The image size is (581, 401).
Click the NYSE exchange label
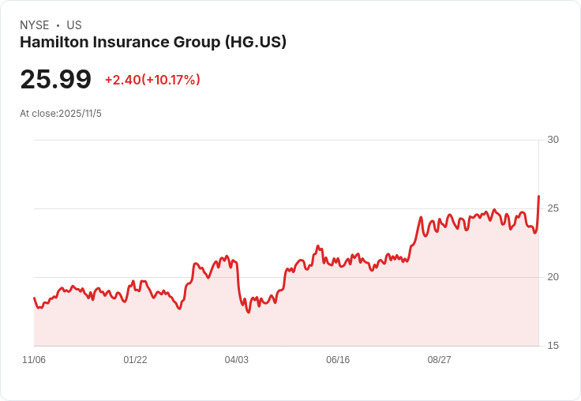pyautogui.click(x=35, y=25)
